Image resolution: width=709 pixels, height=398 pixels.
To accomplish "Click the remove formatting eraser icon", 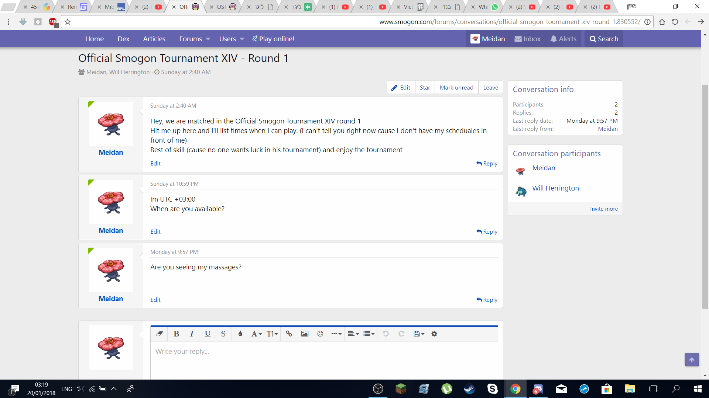I will click(159, 334).
